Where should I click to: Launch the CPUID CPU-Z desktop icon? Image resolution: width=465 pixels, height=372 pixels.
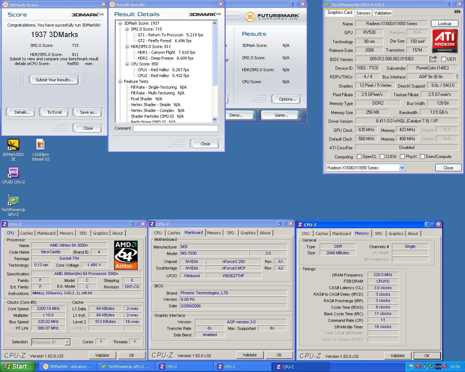[x=13, y=173]
